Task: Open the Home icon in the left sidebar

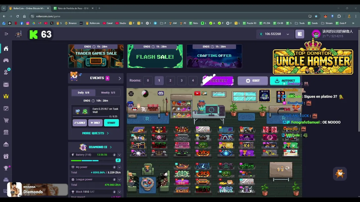Action: pyautogui.click(x=6, y=49)
